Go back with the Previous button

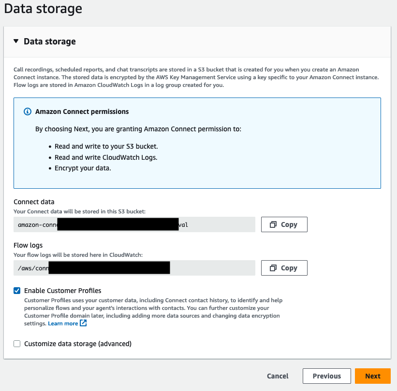click(x=326, y=376)
